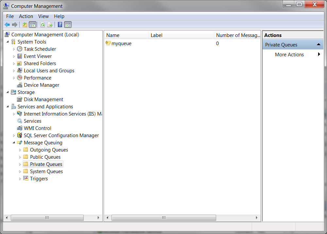Open More Actions submenu
327x234 pixels.
tap(293, 54)
